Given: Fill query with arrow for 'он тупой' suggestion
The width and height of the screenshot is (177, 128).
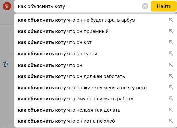Looking at the screenshot, I should click(x=171, y=54).
